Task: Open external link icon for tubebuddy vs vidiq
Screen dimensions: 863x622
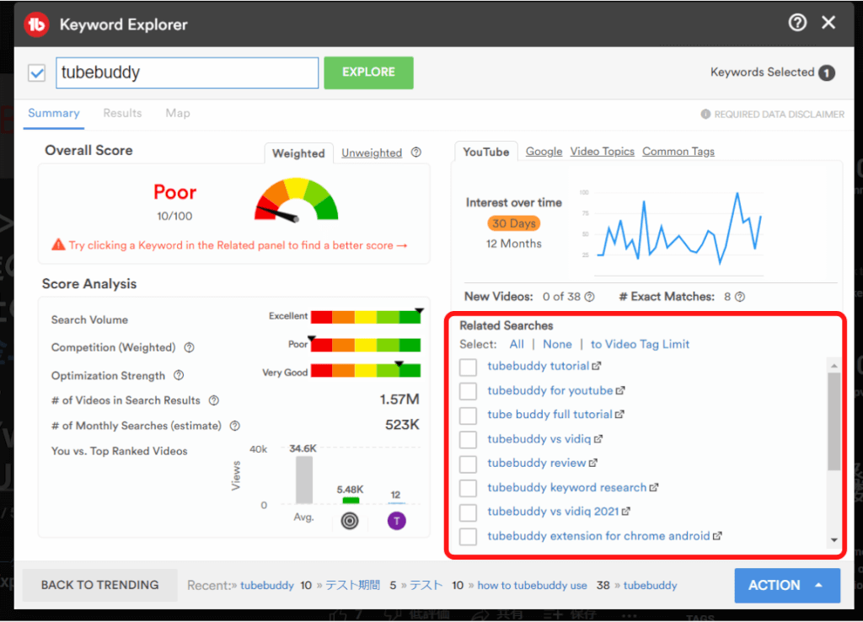Action: point(598,439)
